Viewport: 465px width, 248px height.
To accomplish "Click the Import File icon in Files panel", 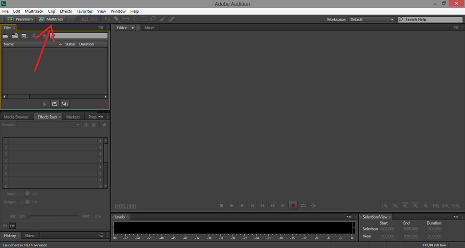I will (x=15, y=36).
